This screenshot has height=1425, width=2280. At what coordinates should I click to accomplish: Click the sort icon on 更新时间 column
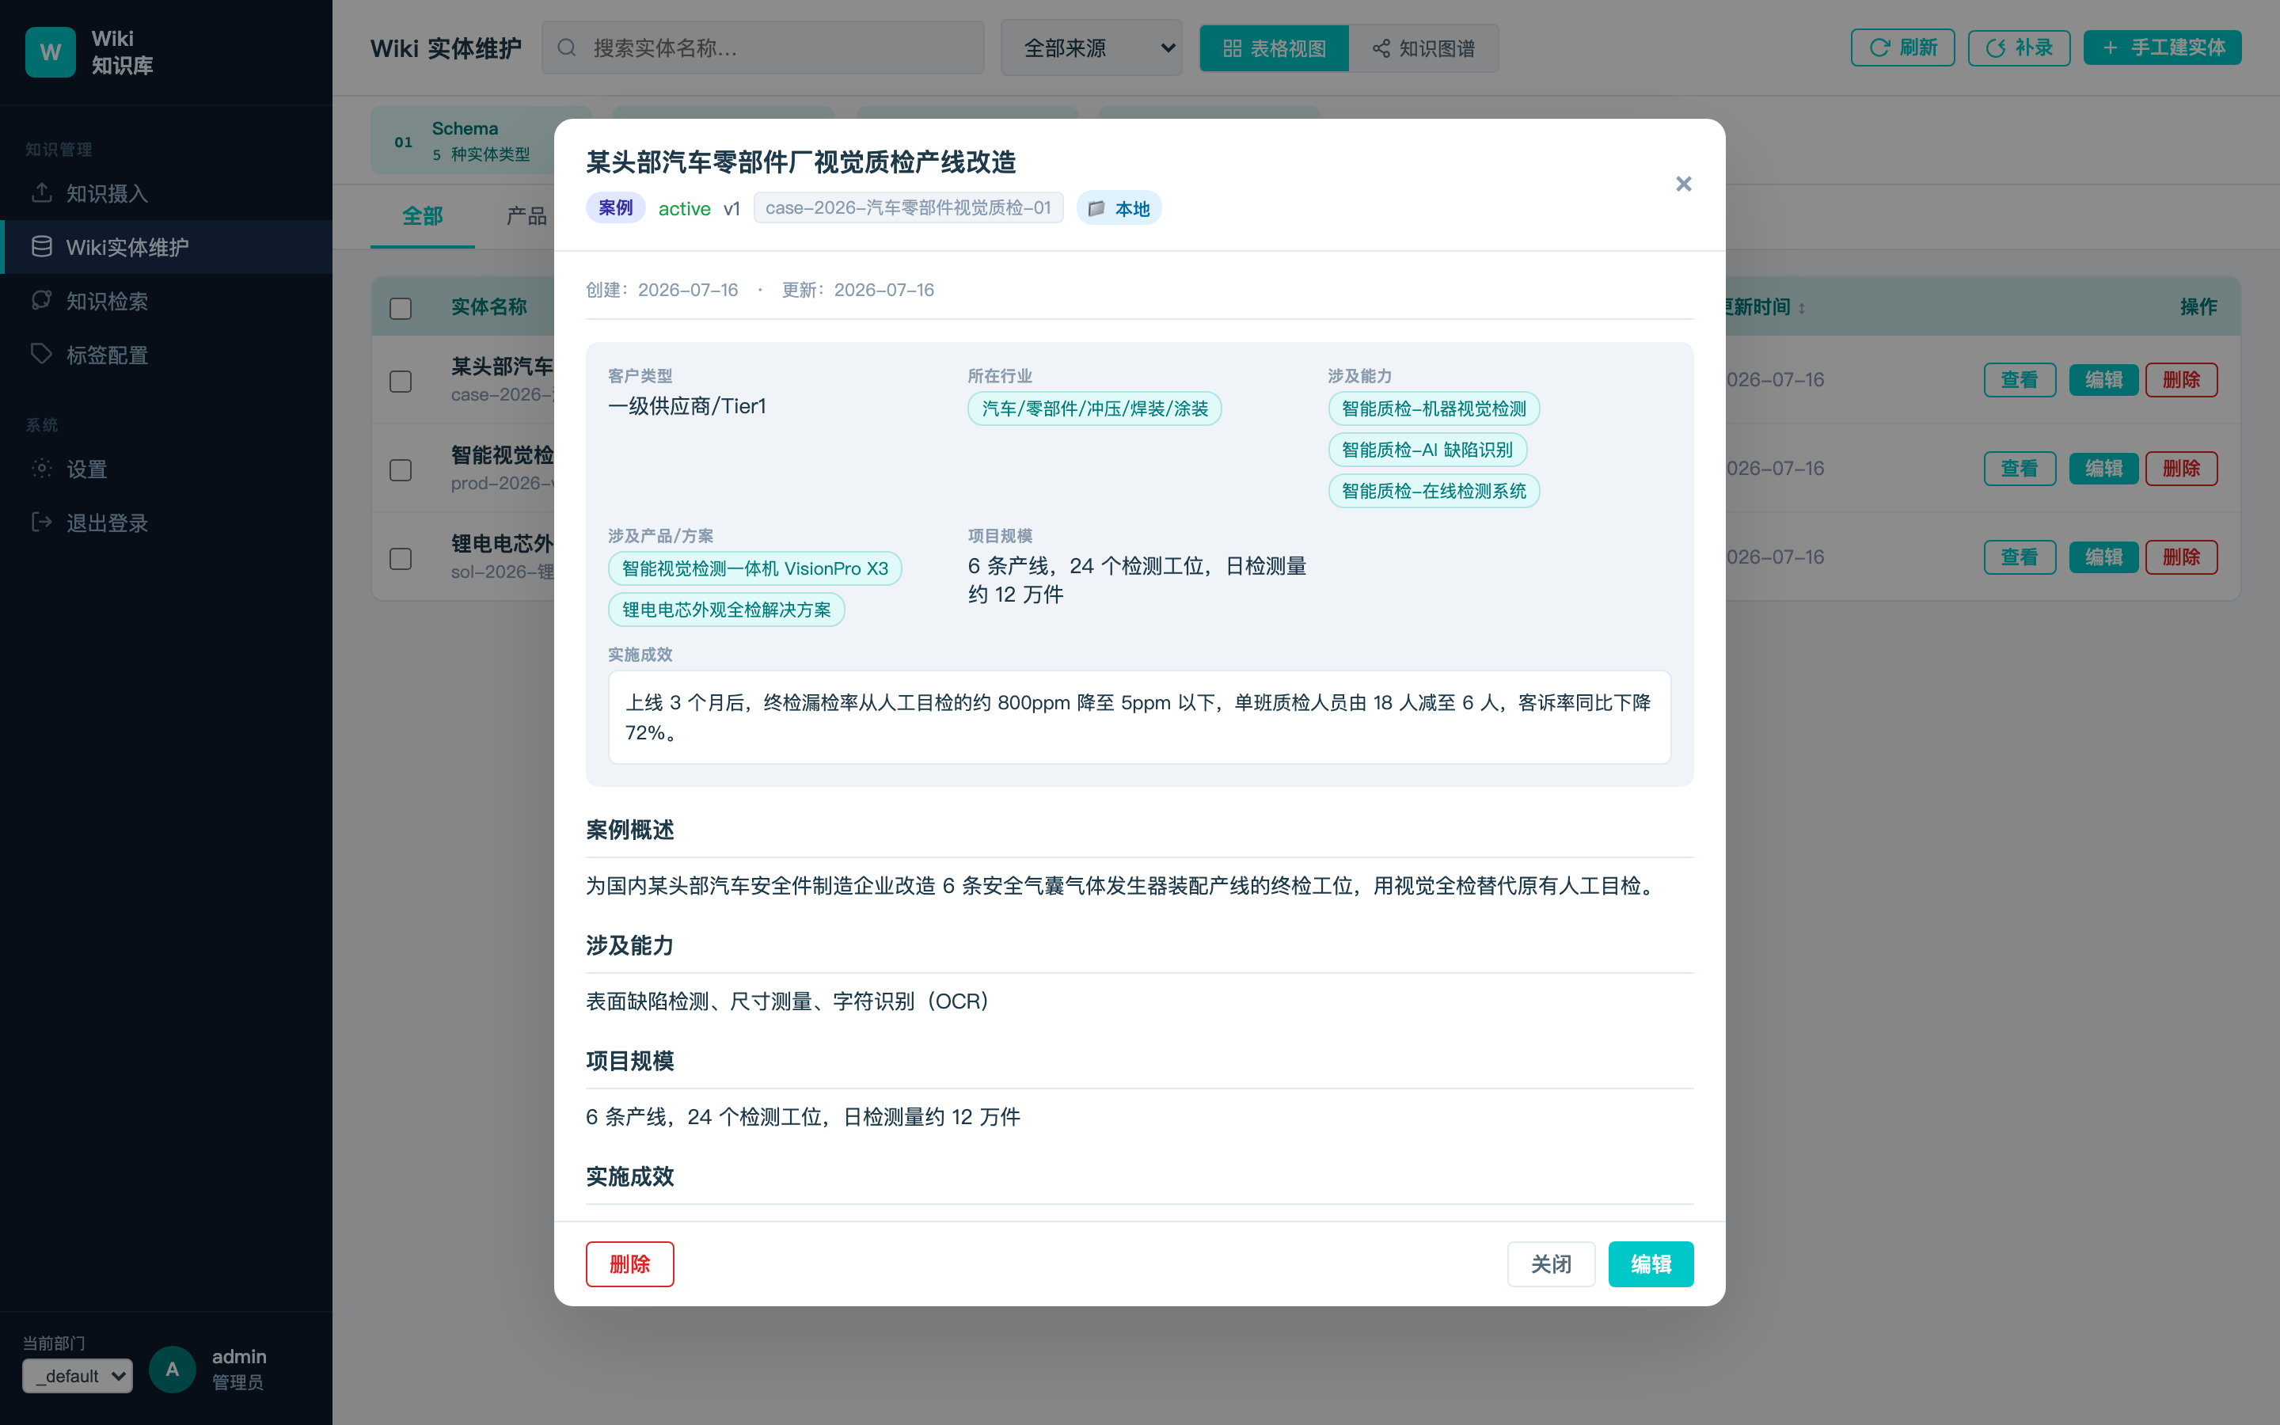tap(1803, 307)
